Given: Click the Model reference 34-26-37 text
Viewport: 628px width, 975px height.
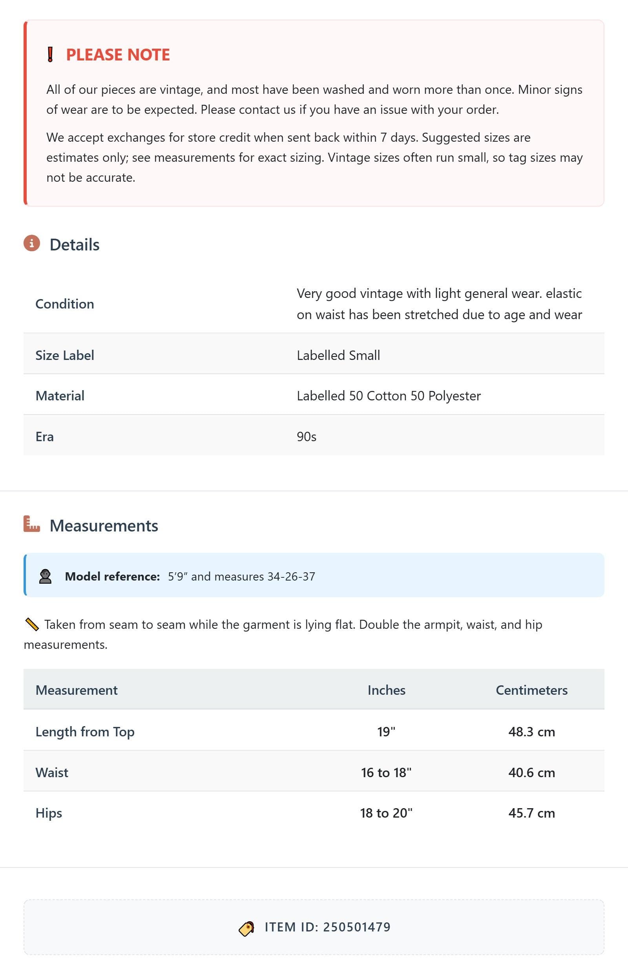Looking at the screenshot, I should click(291, 576).
